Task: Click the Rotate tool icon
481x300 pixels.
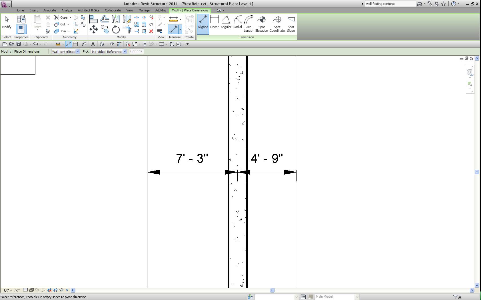Action: (x=116, y=29)
